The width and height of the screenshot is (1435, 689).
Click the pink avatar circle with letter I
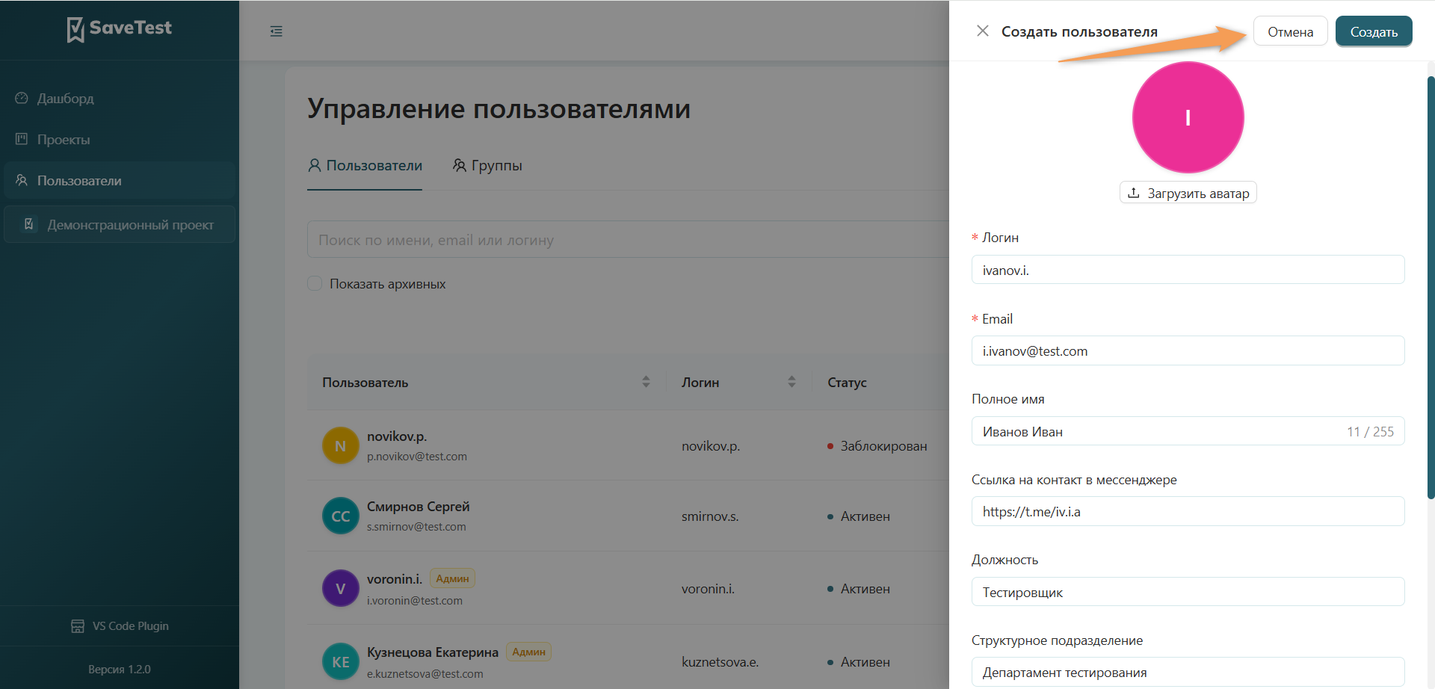[1188, 117]
